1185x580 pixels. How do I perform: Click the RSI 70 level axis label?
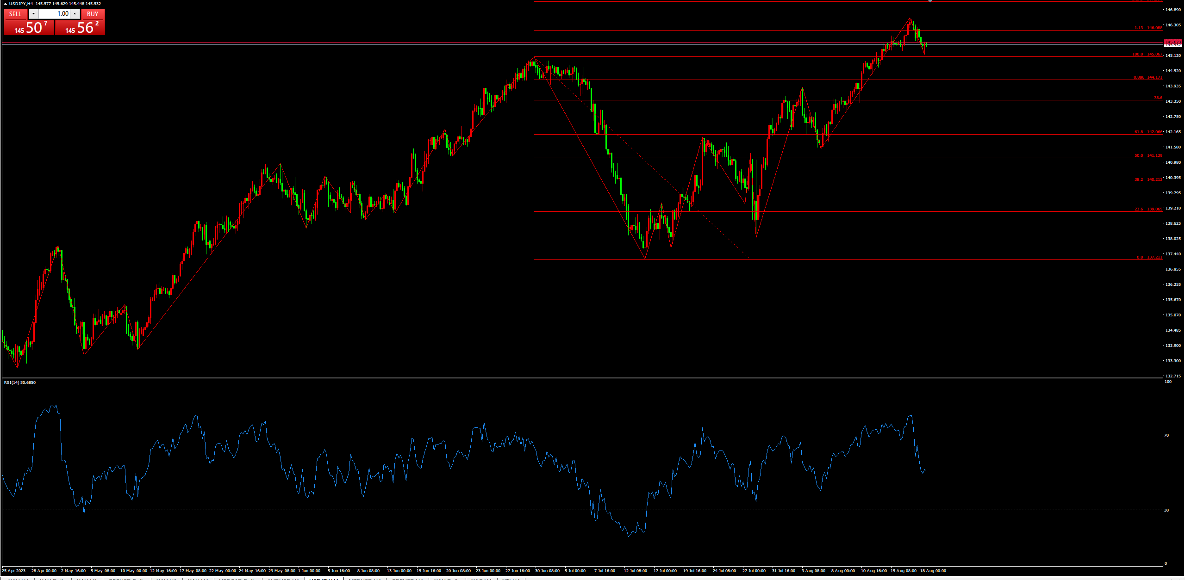point(1166,435)
